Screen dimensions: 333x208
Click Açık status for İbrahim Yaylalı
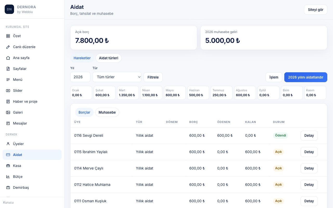278,152
